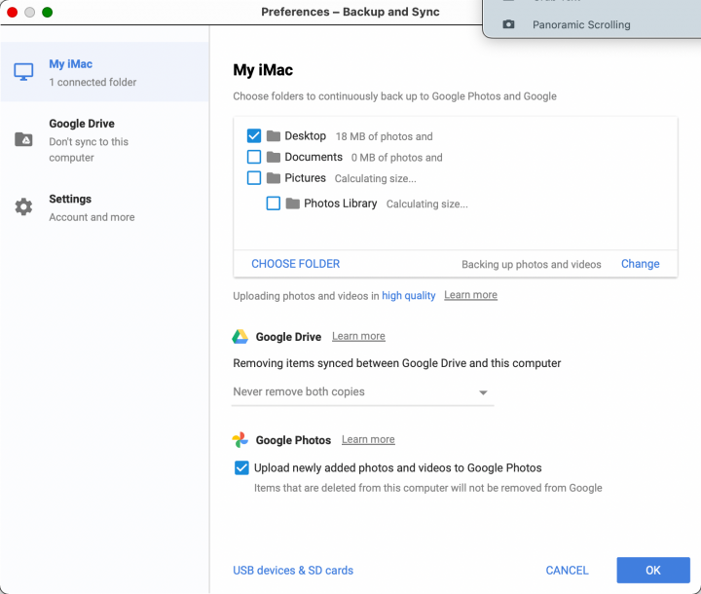Click the Google Photos pinwheel logo
Image resolution: width=701 pixels, height=594 pixels.
click(x=240, y=440)
